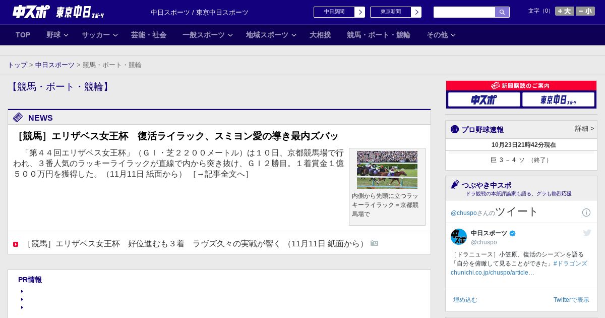Select the 東京中日スポーツ subscription button

558,99
